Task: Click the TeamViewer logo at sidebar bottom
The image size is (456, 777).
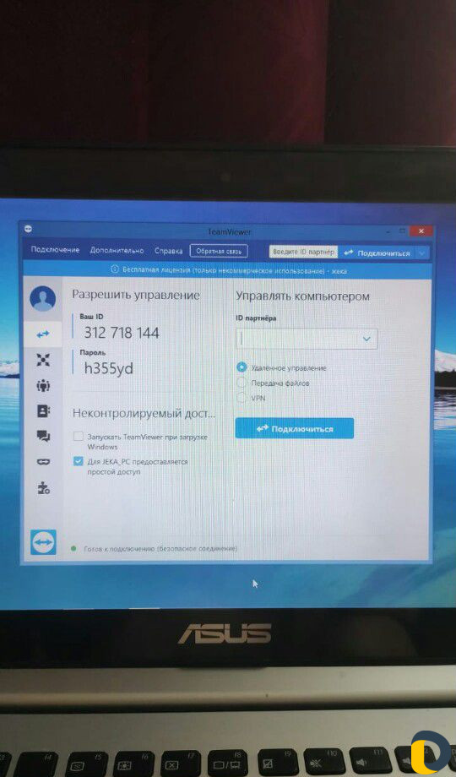Action: [x=43, y=541]
